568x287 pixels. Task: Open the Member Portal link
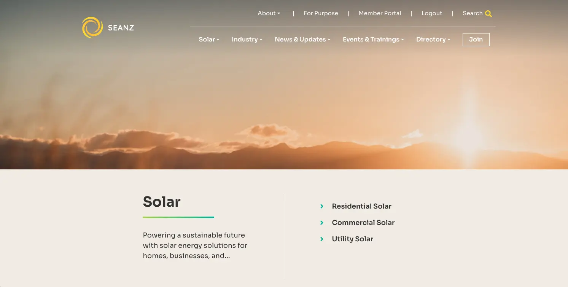click(380, 13)
